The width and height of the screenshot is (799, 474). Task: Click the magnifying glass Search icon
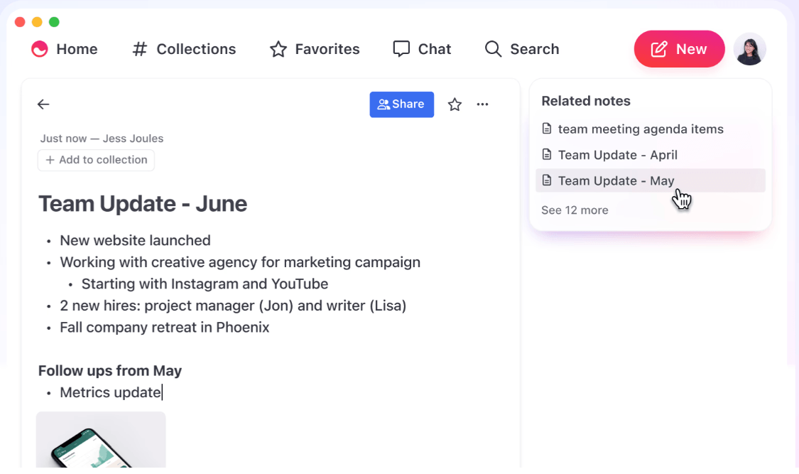click(x=494, y=49)
